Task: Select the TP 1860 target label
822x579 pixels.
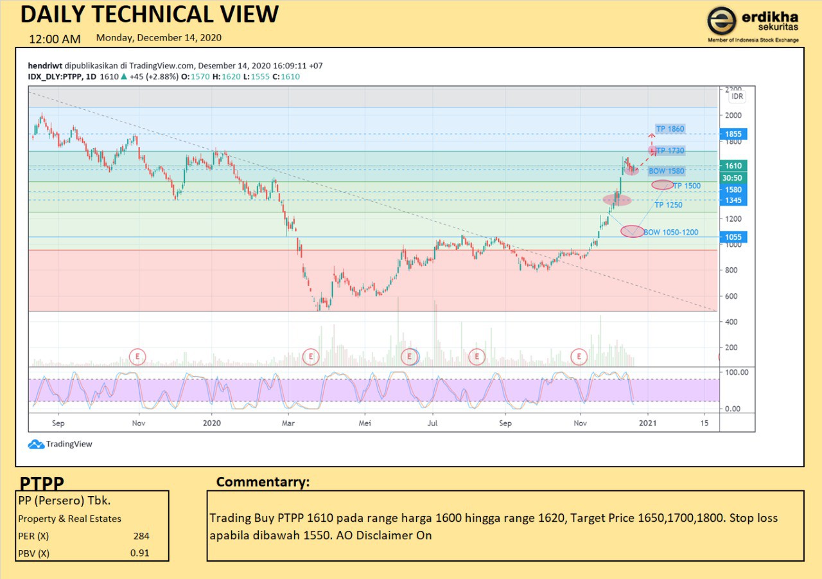Action: [670, 129]
